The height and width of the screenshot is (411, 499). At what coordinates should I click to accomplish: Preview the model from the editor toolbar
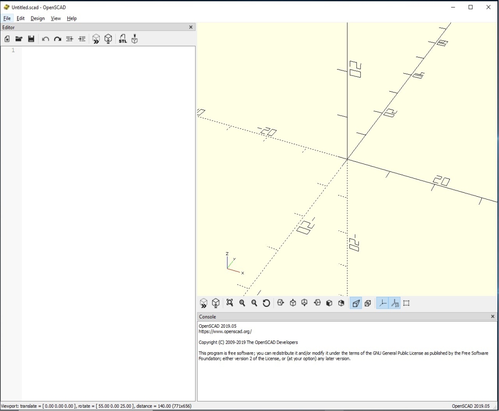pos(96,39)
